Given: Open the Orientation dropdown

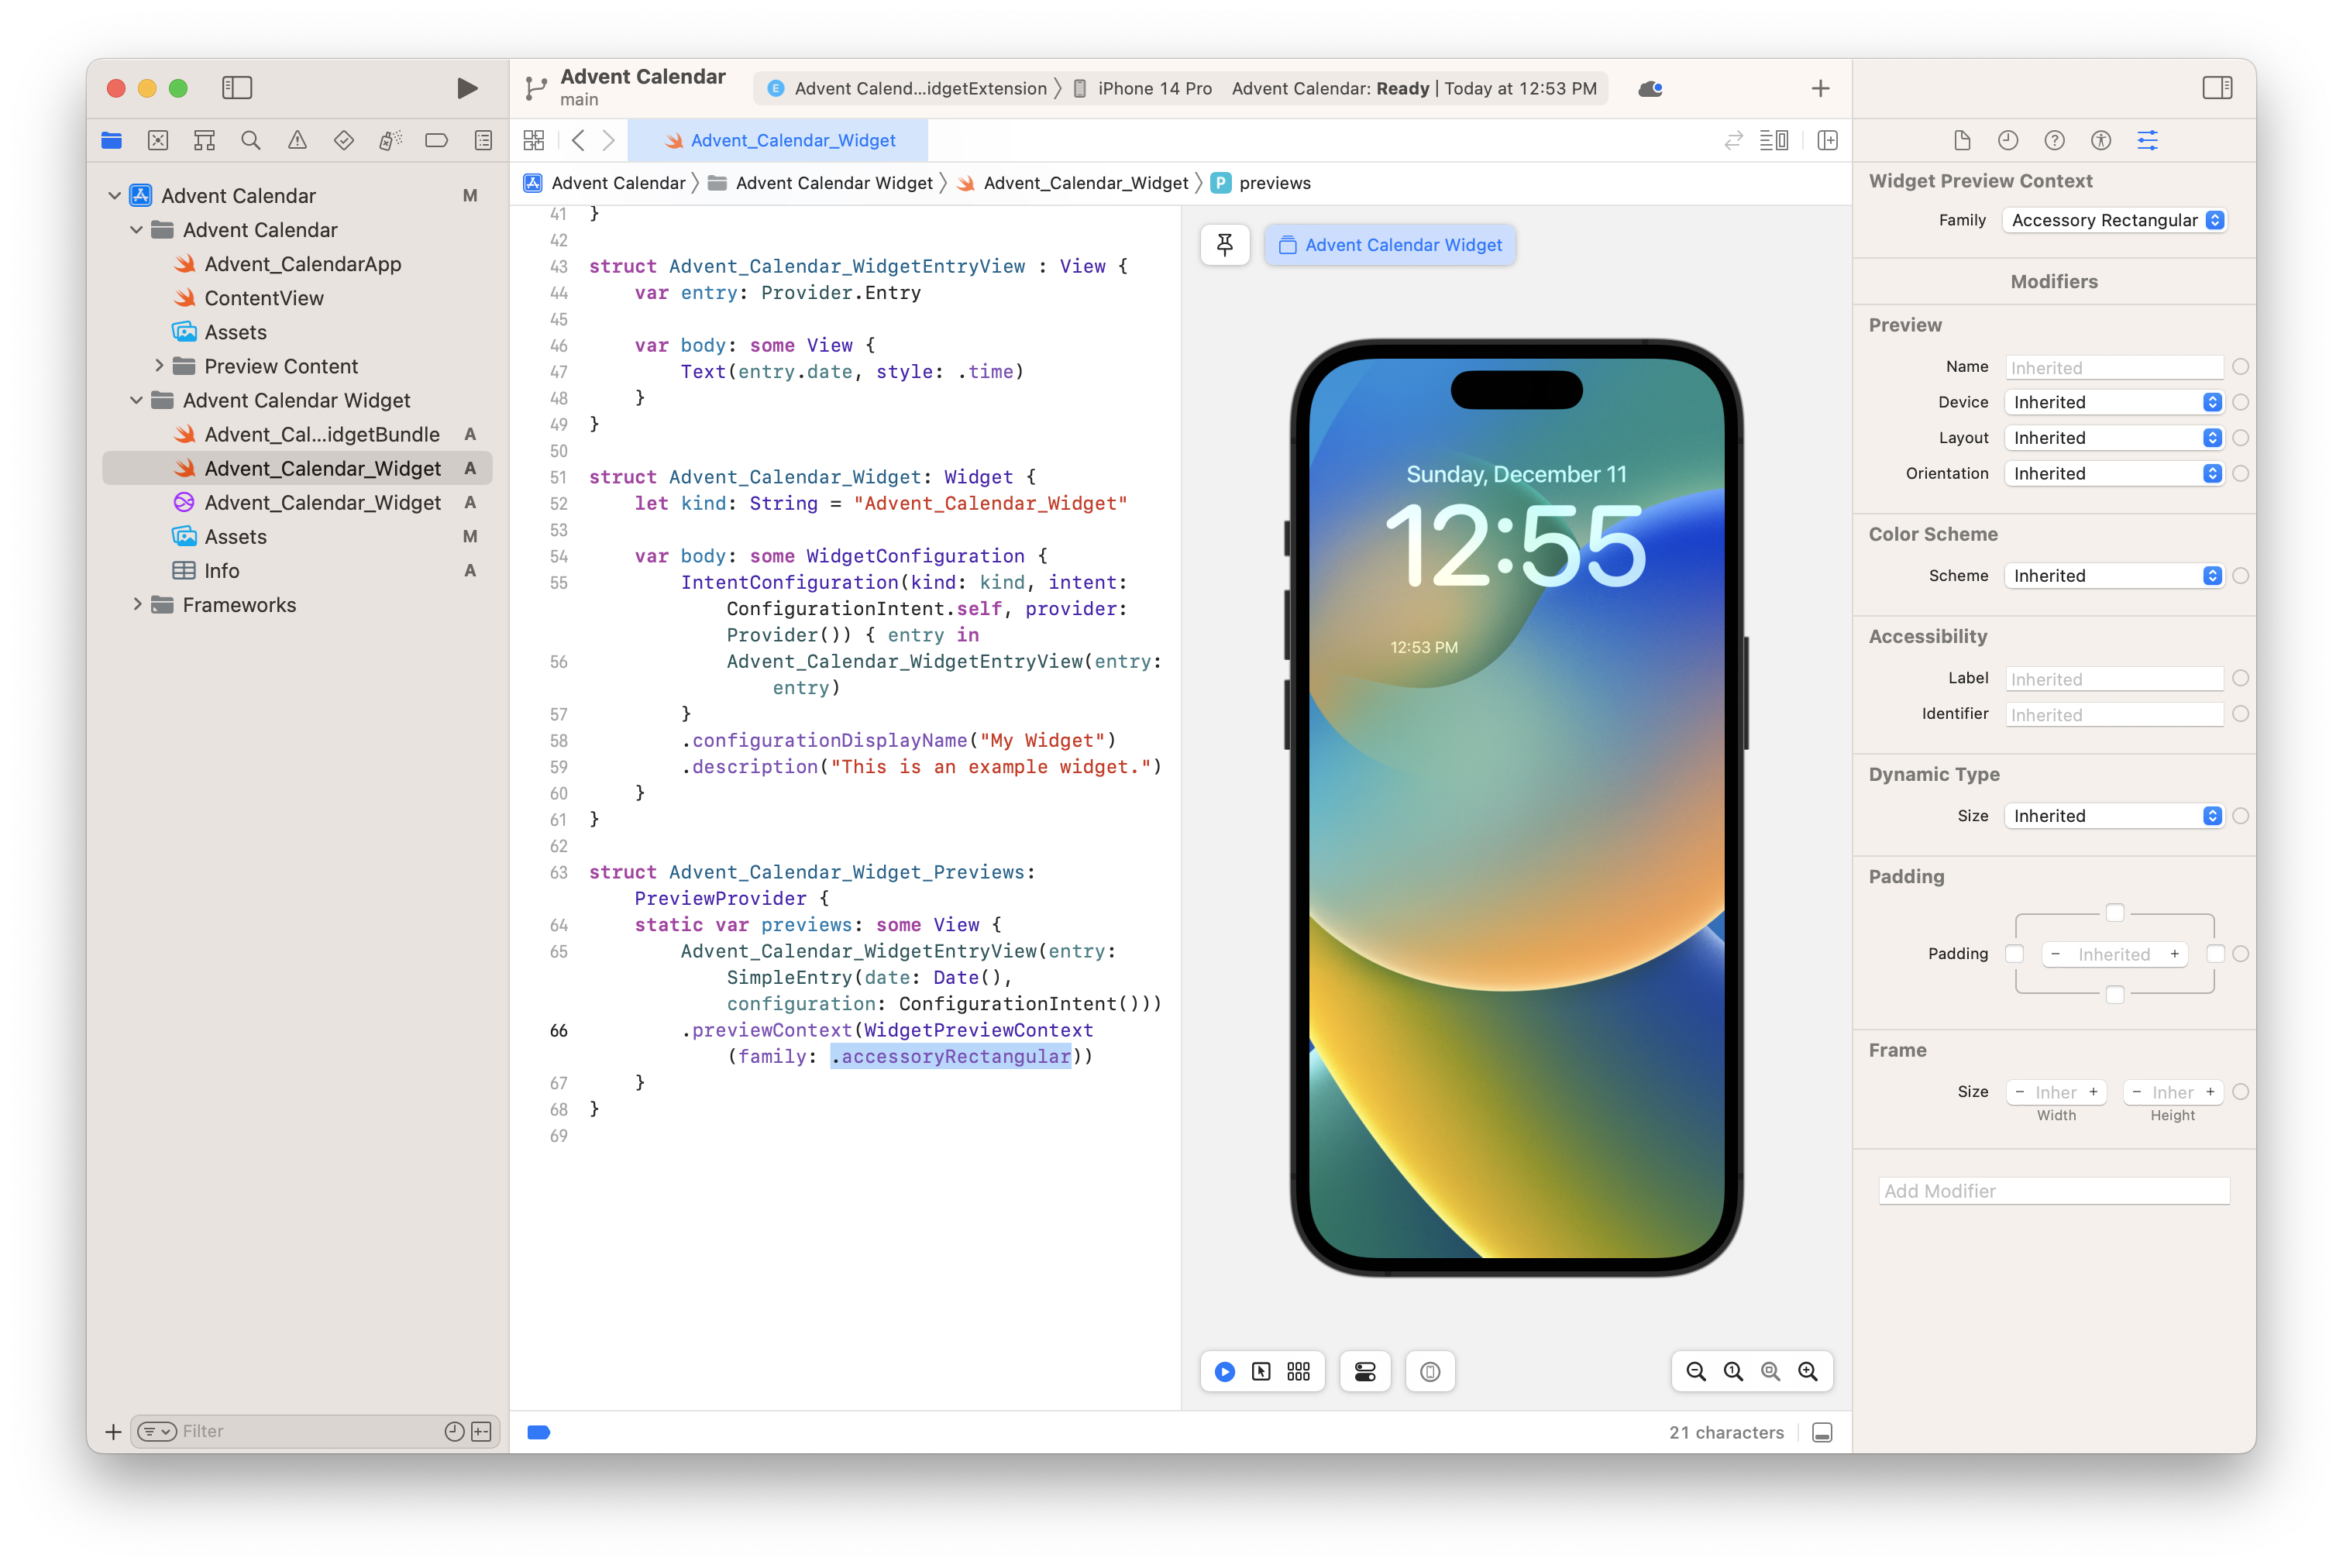Looking at the screenshot, I should (x=2114, y=473).
